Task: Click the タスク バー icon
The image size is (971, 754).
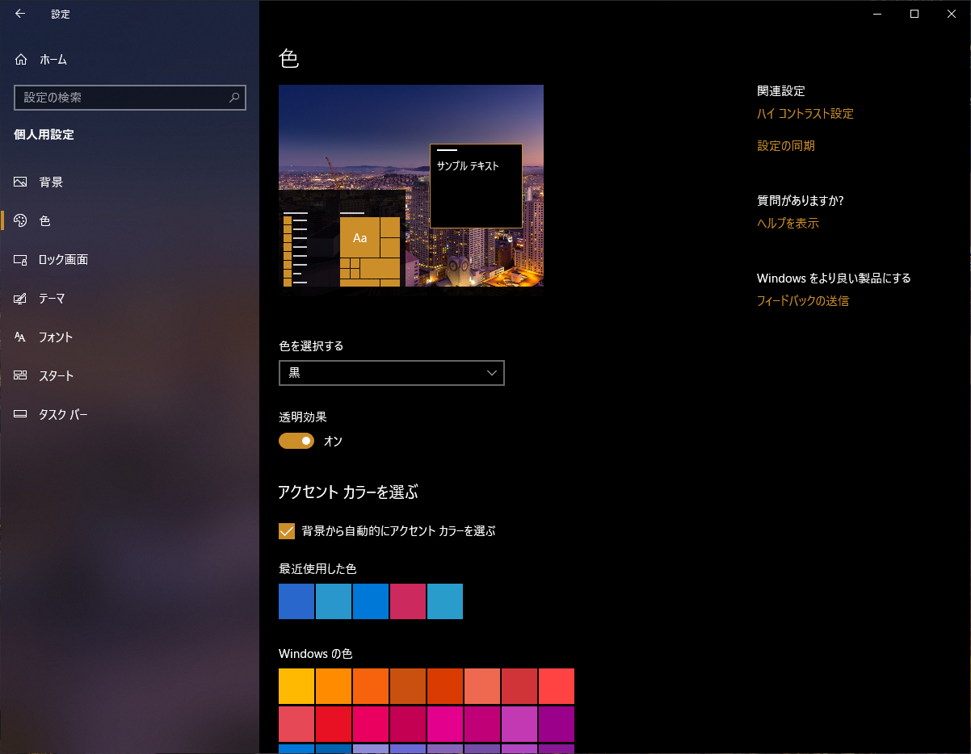Action: (x=21, y=414)
